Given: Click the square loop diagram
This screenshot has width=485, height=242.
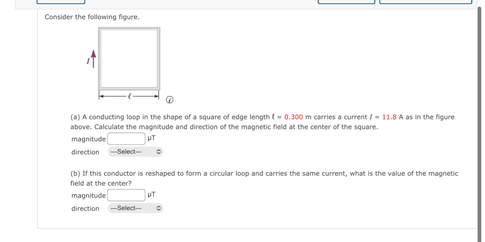Looking at the screenshot, I should [x=129, y=58].
